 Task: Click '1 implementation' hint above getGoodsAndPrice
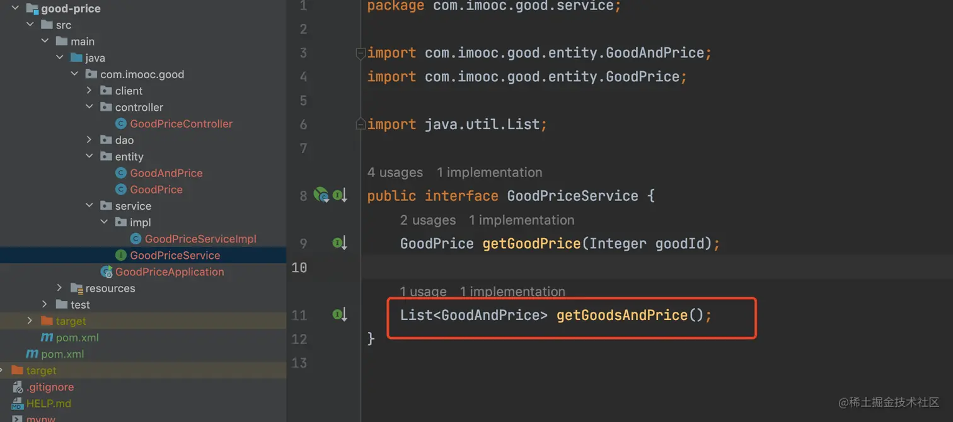point(513,292)
